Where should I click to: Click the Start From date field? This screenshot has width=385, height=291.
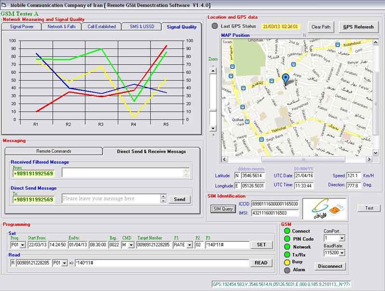38,245
